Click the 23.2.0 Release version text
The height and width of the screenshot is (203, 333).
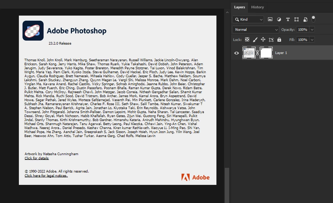(x=60, y=43)
